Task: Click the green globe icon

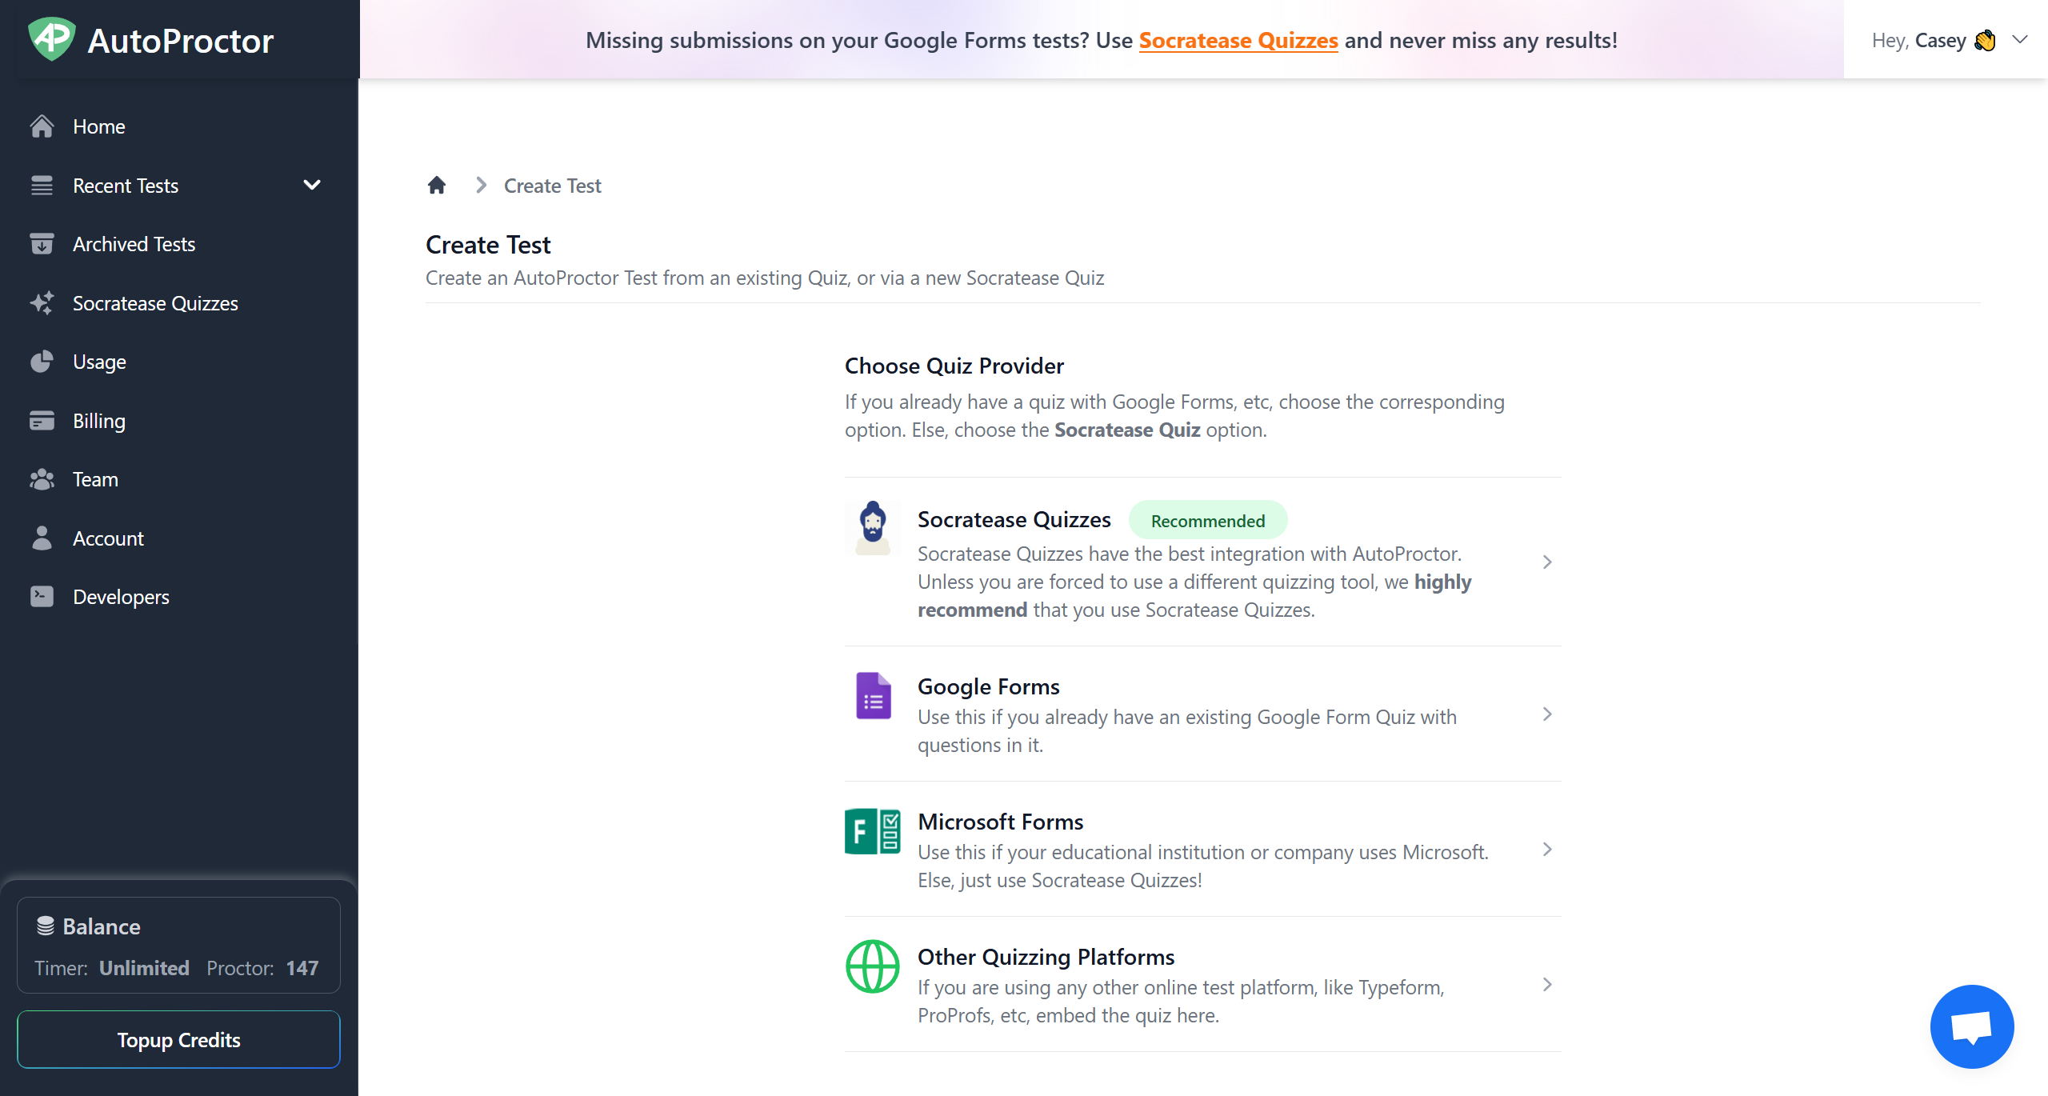Action: click(872, 966)
